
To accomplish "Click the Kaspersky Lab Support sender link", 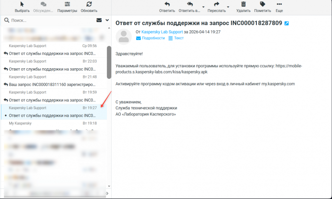I will pyautogui.click(x=162, y=32).
